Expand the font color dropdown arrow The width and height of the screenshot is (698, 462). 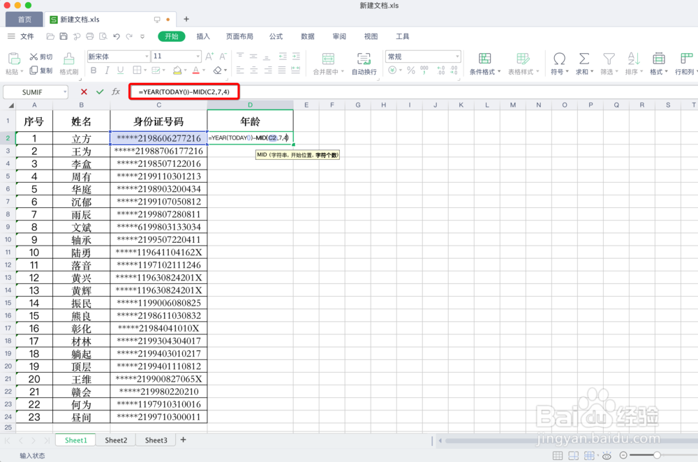coord(204,70)
